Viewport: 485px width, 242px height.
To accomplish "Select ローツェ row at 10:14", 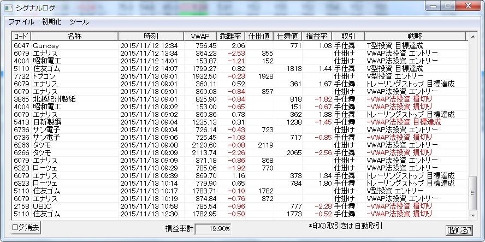I will [239, 183].
